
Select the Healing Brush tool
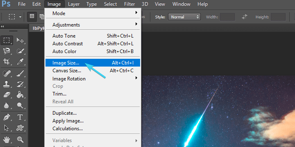[x=7, y=73]
